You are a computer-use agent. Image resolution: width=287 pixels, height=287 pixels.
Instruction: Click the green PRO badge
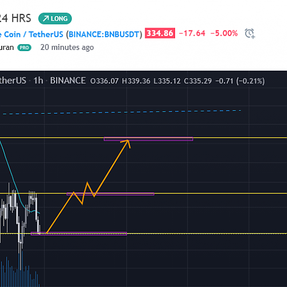pos(24,48)
